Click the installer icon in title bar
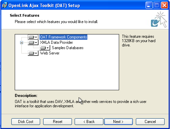170x129 pixels. click(5, 5)
